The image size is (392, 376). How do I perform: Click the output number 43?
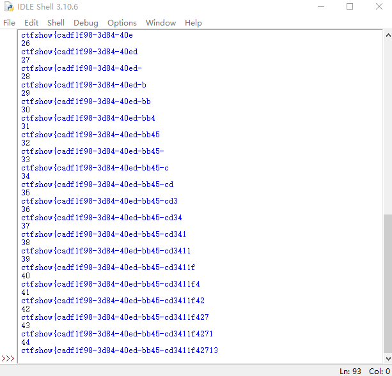pos(26,326)
